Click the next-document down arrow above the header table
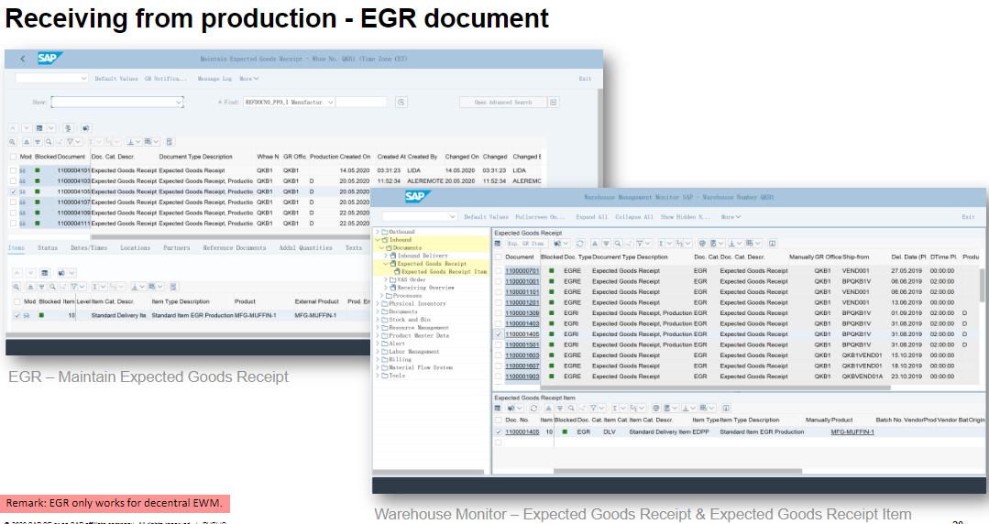The width and height of the screenshot is (989, 524). pos(27,128)
